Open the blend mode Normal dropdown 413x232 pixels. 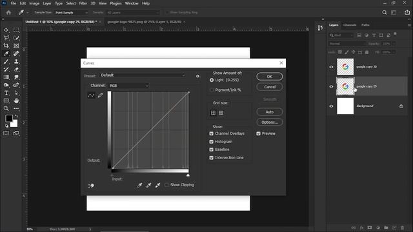pyautogui.click(x=347, y=44)
